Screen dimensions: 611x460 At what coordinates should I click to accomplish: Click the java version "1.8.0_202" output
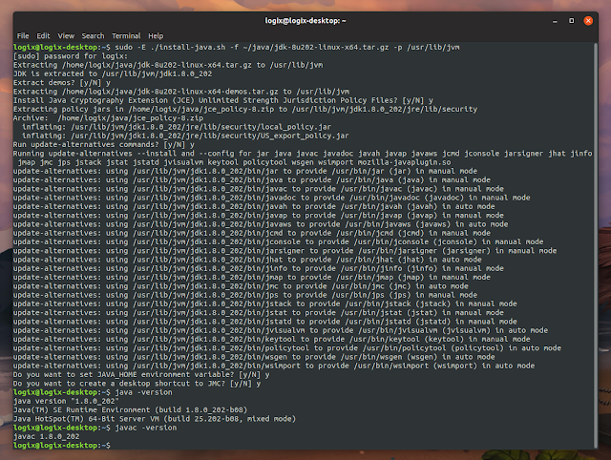(66, 401)
